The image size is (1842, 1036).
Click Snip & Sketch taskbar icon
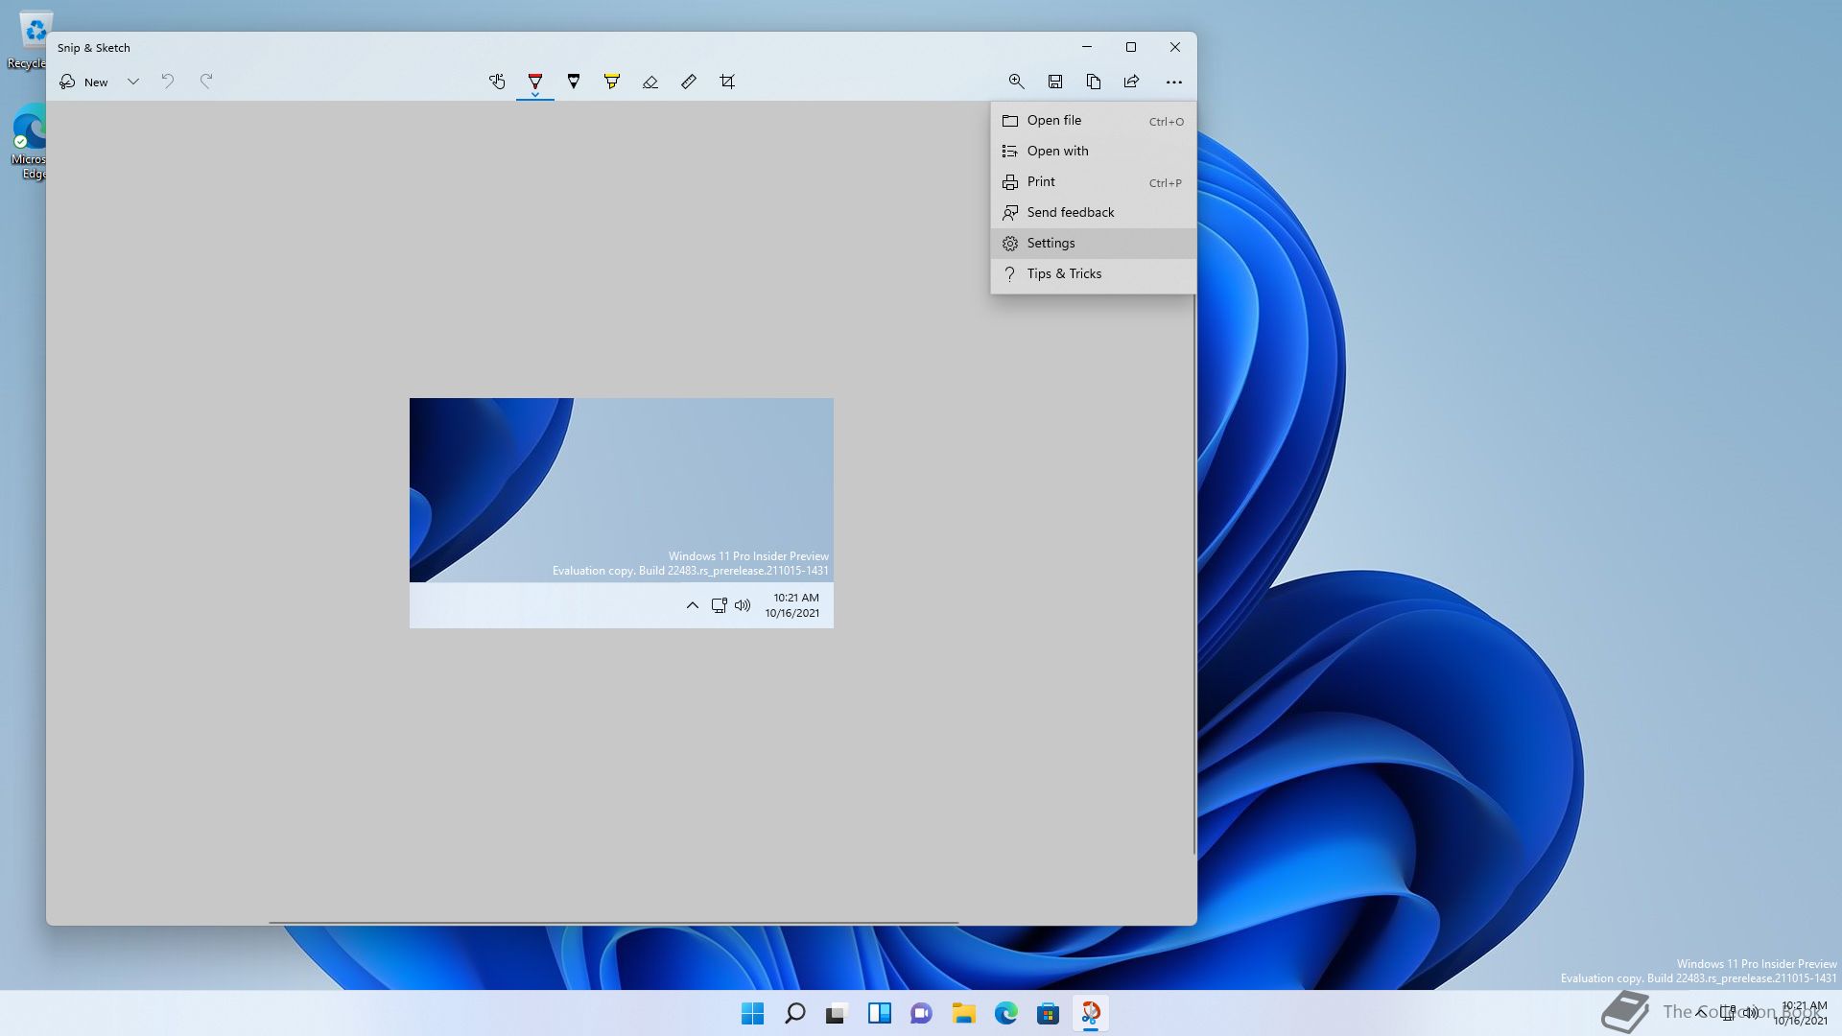pos(1091,1013)
